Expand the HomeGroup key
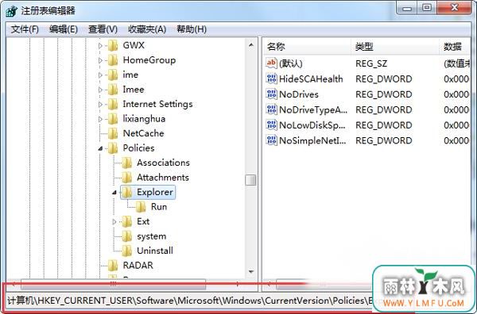477x314 pixels. (x=100, y=60)
